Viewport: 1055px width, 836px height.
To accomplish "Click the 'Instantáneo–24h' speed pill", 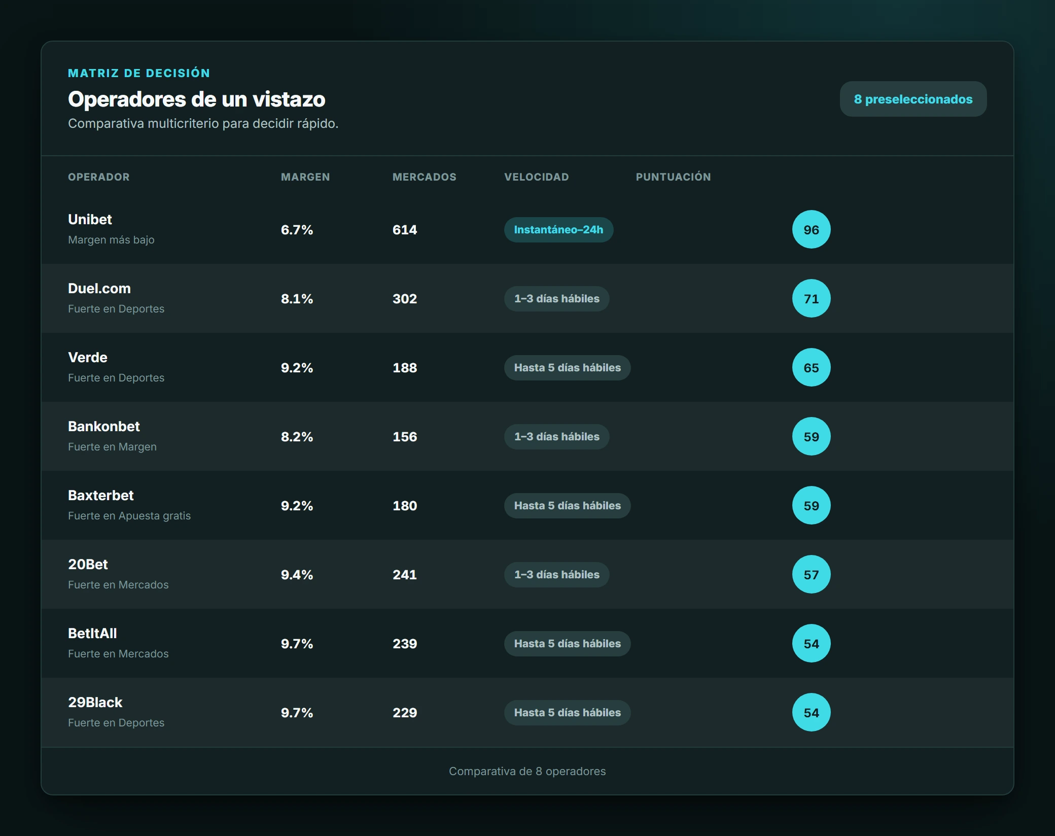I will 558,230.
